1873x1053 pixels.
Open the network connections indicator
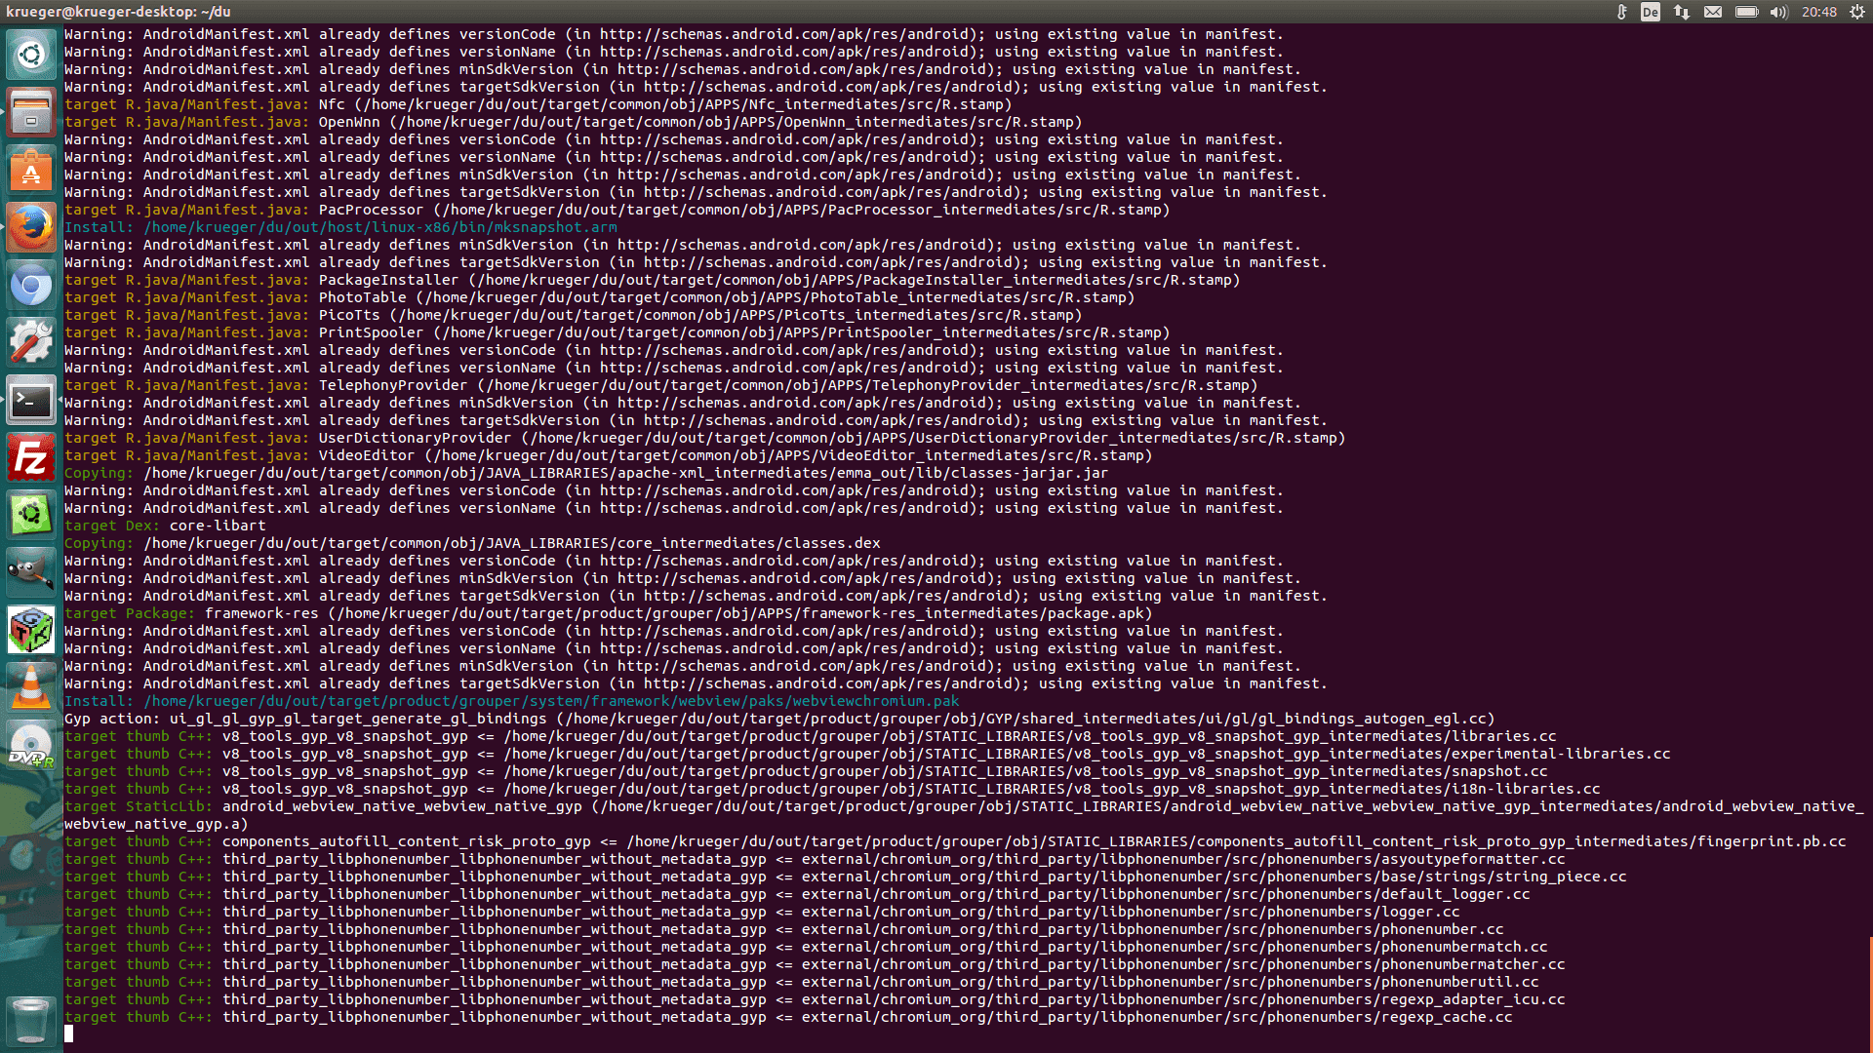coord(1682,12)
